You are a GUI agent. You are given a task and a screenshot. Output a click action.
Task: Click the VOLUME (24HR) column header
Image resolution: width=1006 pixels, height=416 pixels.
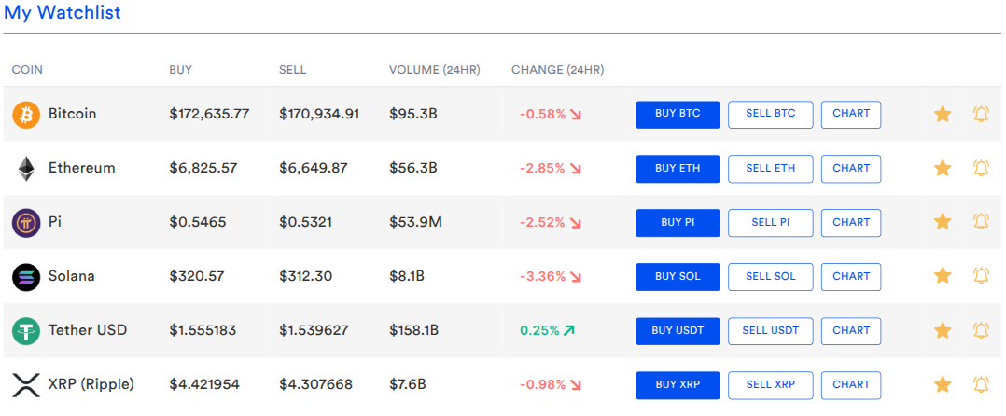434,70
